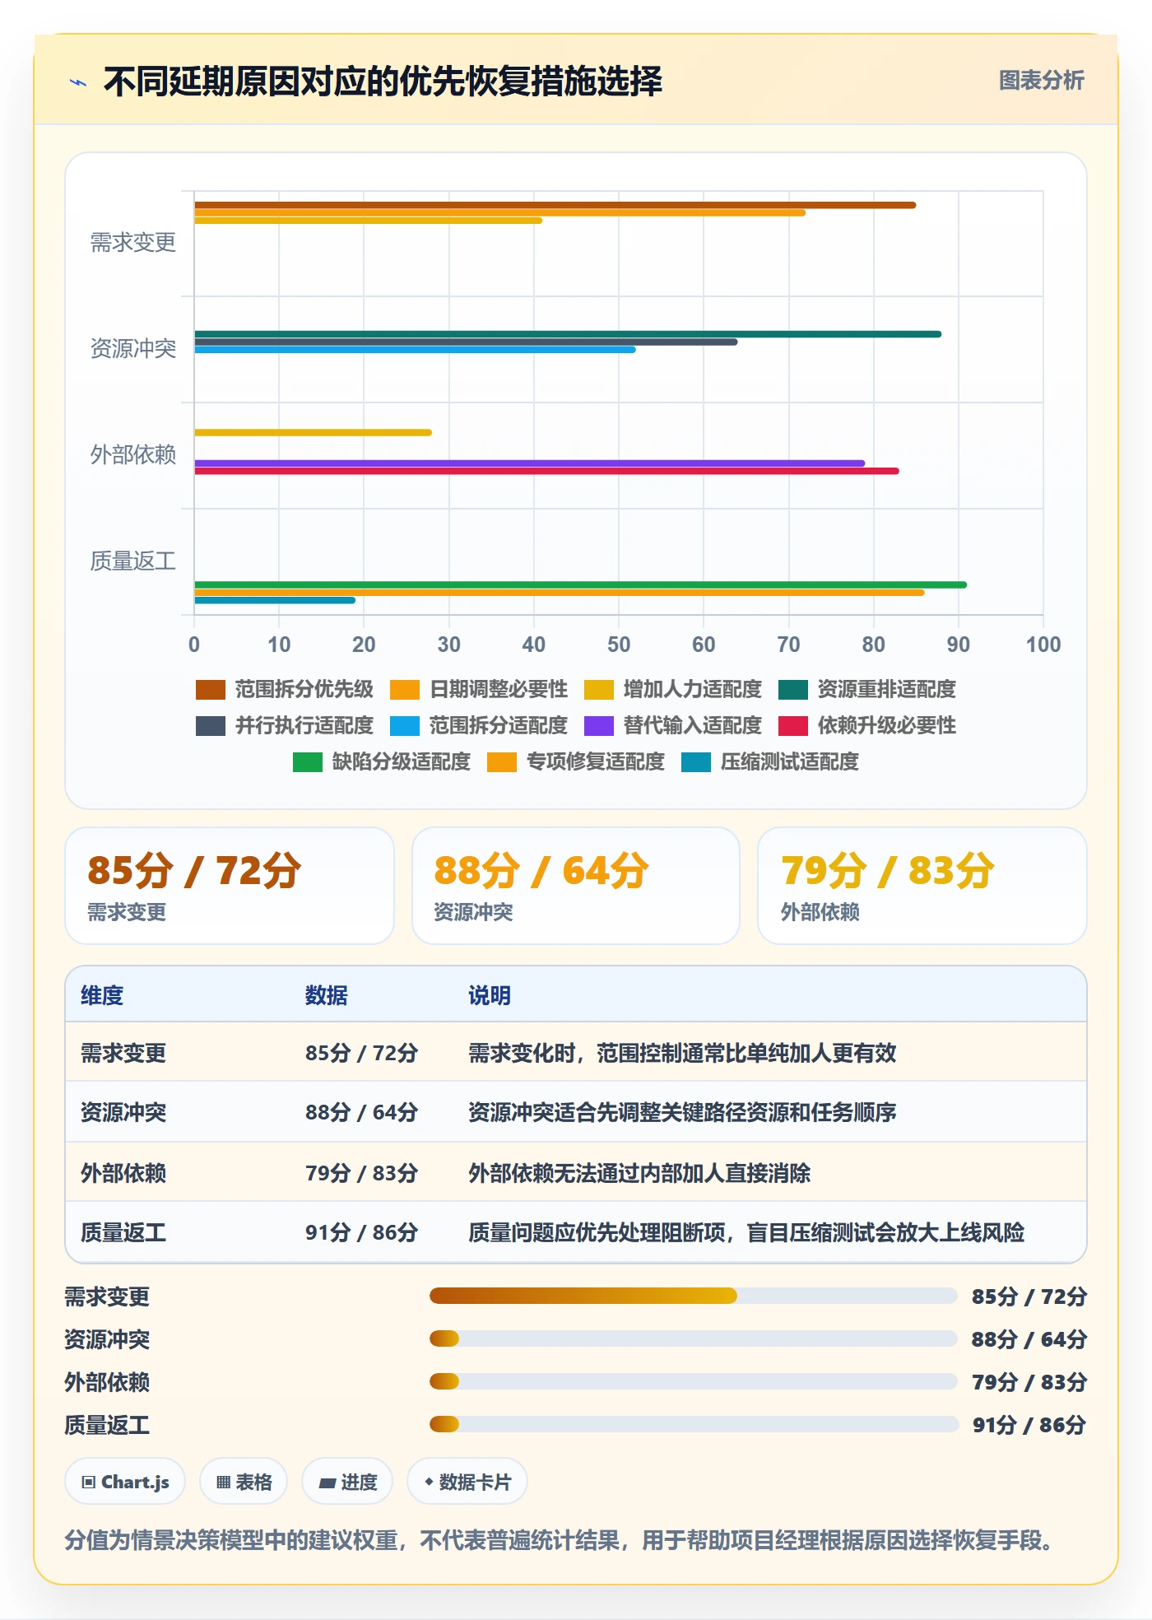Select the table text 资源冲突适合先调整关键路径资源和任务顺序
The height and width of the screenshot is (1620, 1152).
pos(682,1112)
